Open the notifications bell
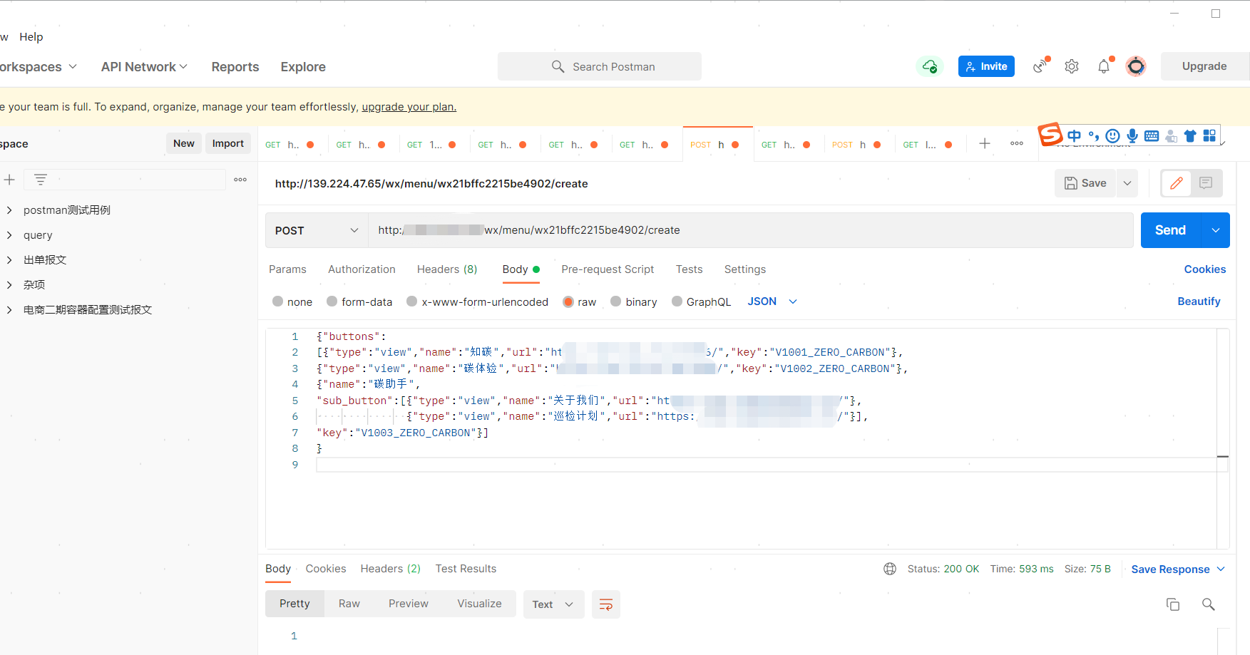This screenshot has height=655, width=1250. tap(1104, 66)
